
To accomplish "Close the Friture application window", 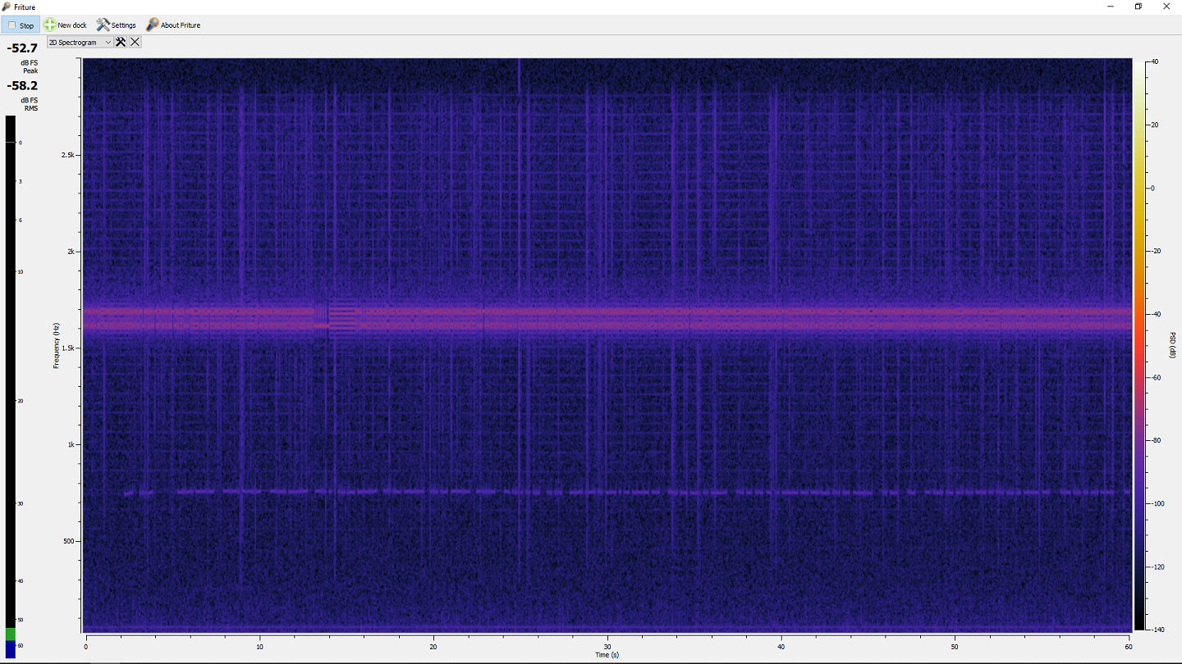I will point(1166,7).
